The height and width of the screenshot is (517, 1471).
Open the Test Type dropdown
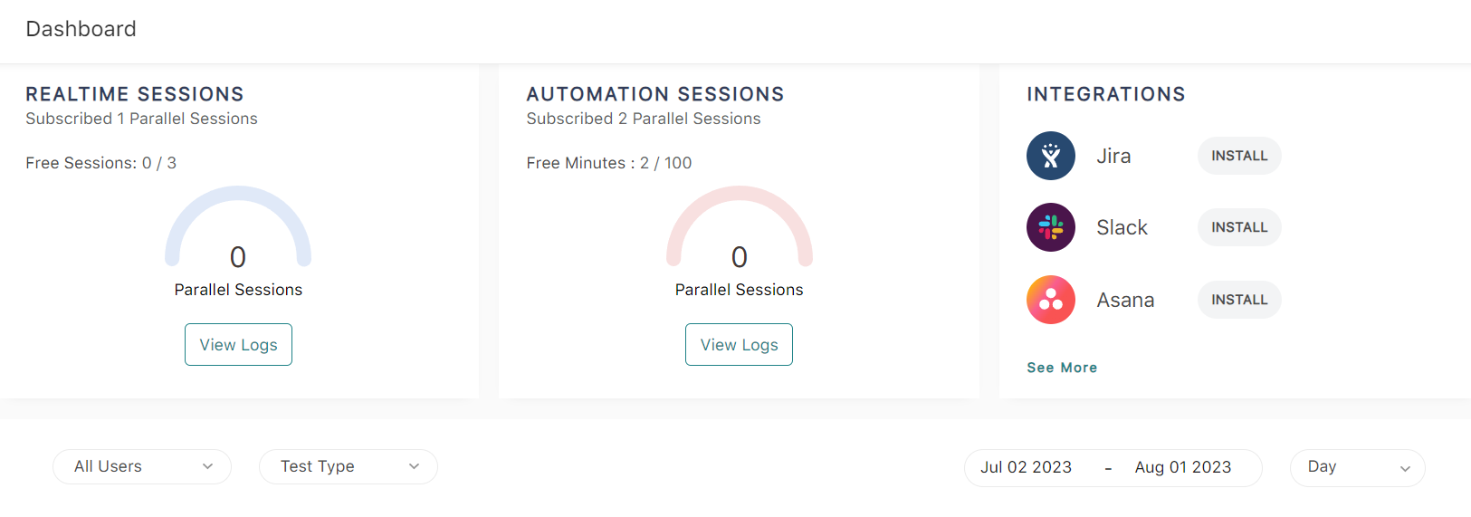click(x=349, y=466)
